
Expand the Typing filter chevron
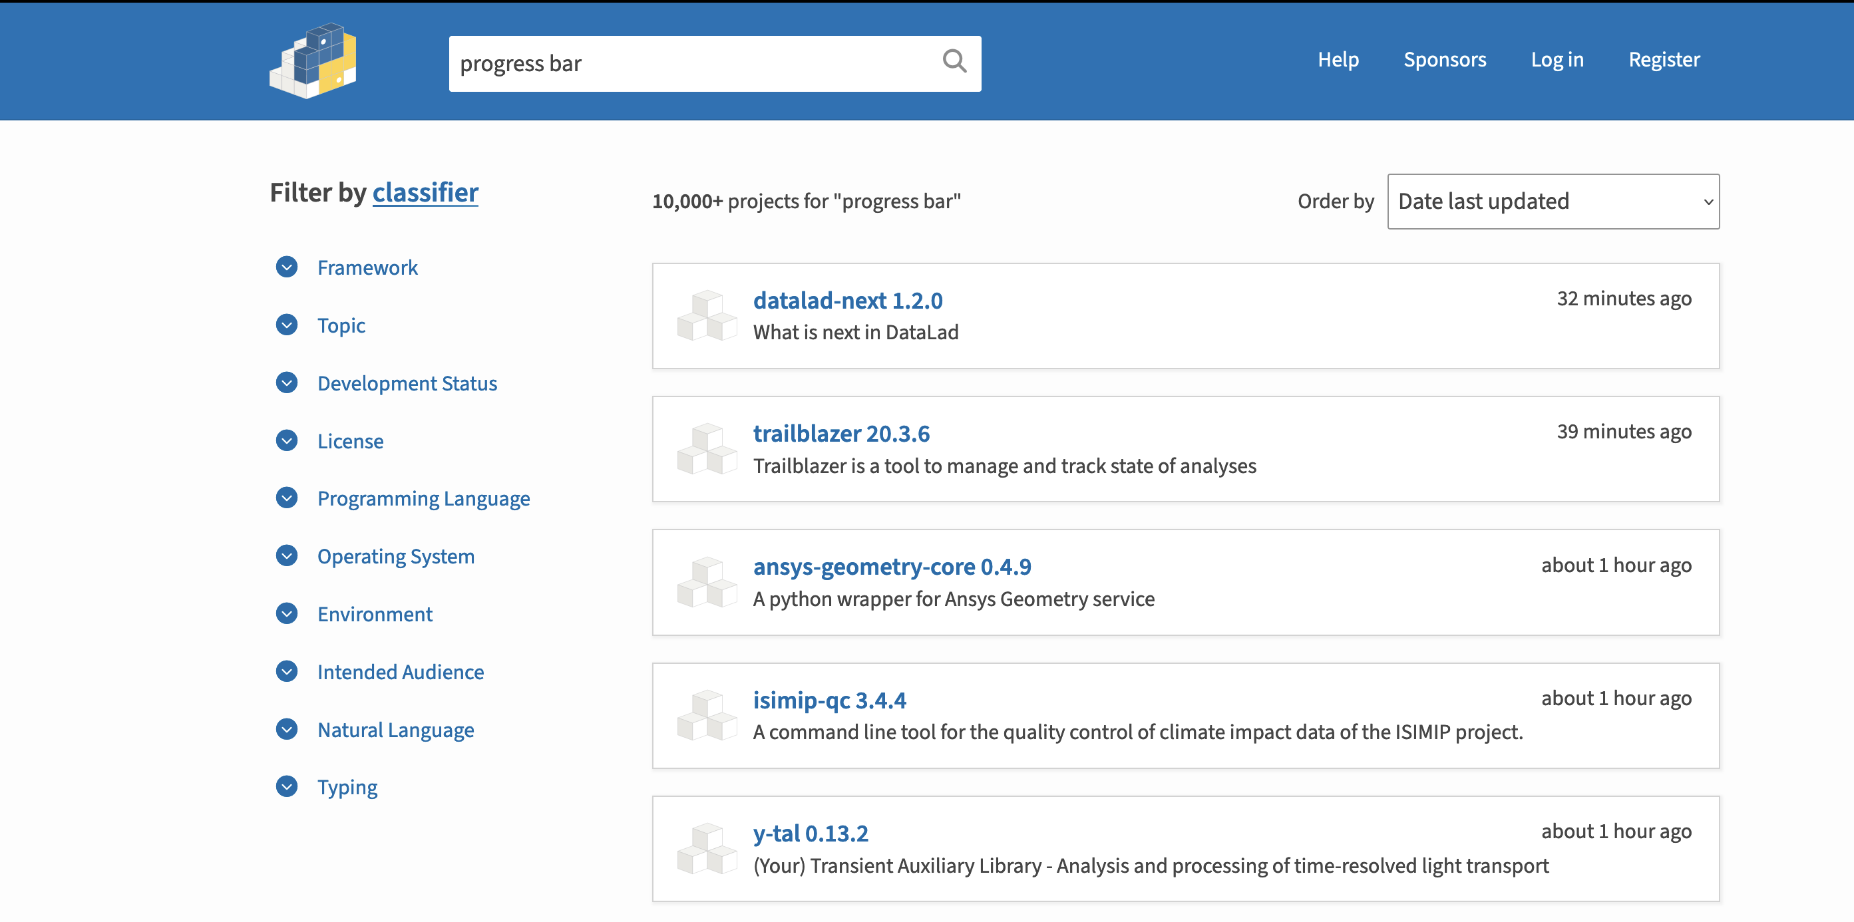(x=287, y=787)
